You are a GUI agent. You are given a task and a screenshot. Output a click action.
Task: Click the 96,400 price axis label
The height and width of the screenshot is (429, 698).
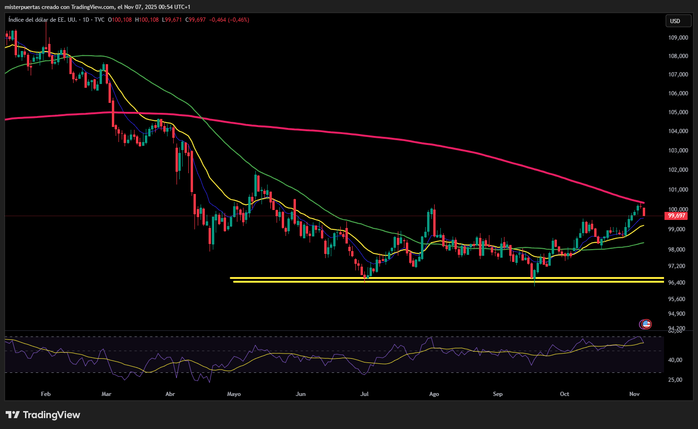pos(677,283)
